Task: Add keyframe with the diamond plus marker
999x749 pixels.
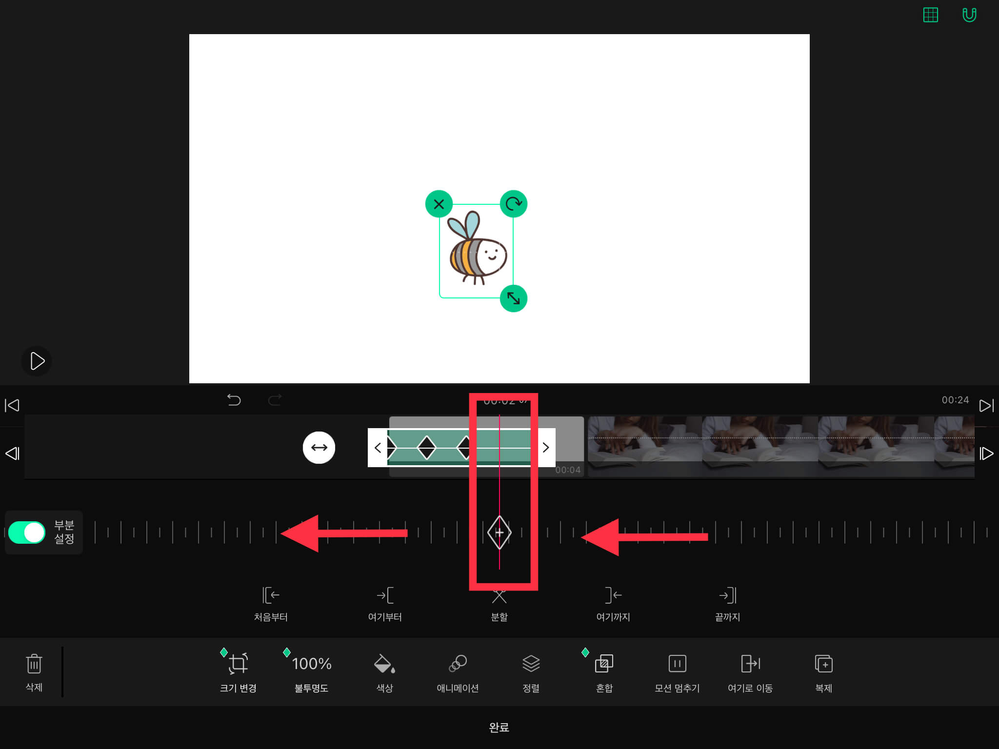Action: pos(499,532)
